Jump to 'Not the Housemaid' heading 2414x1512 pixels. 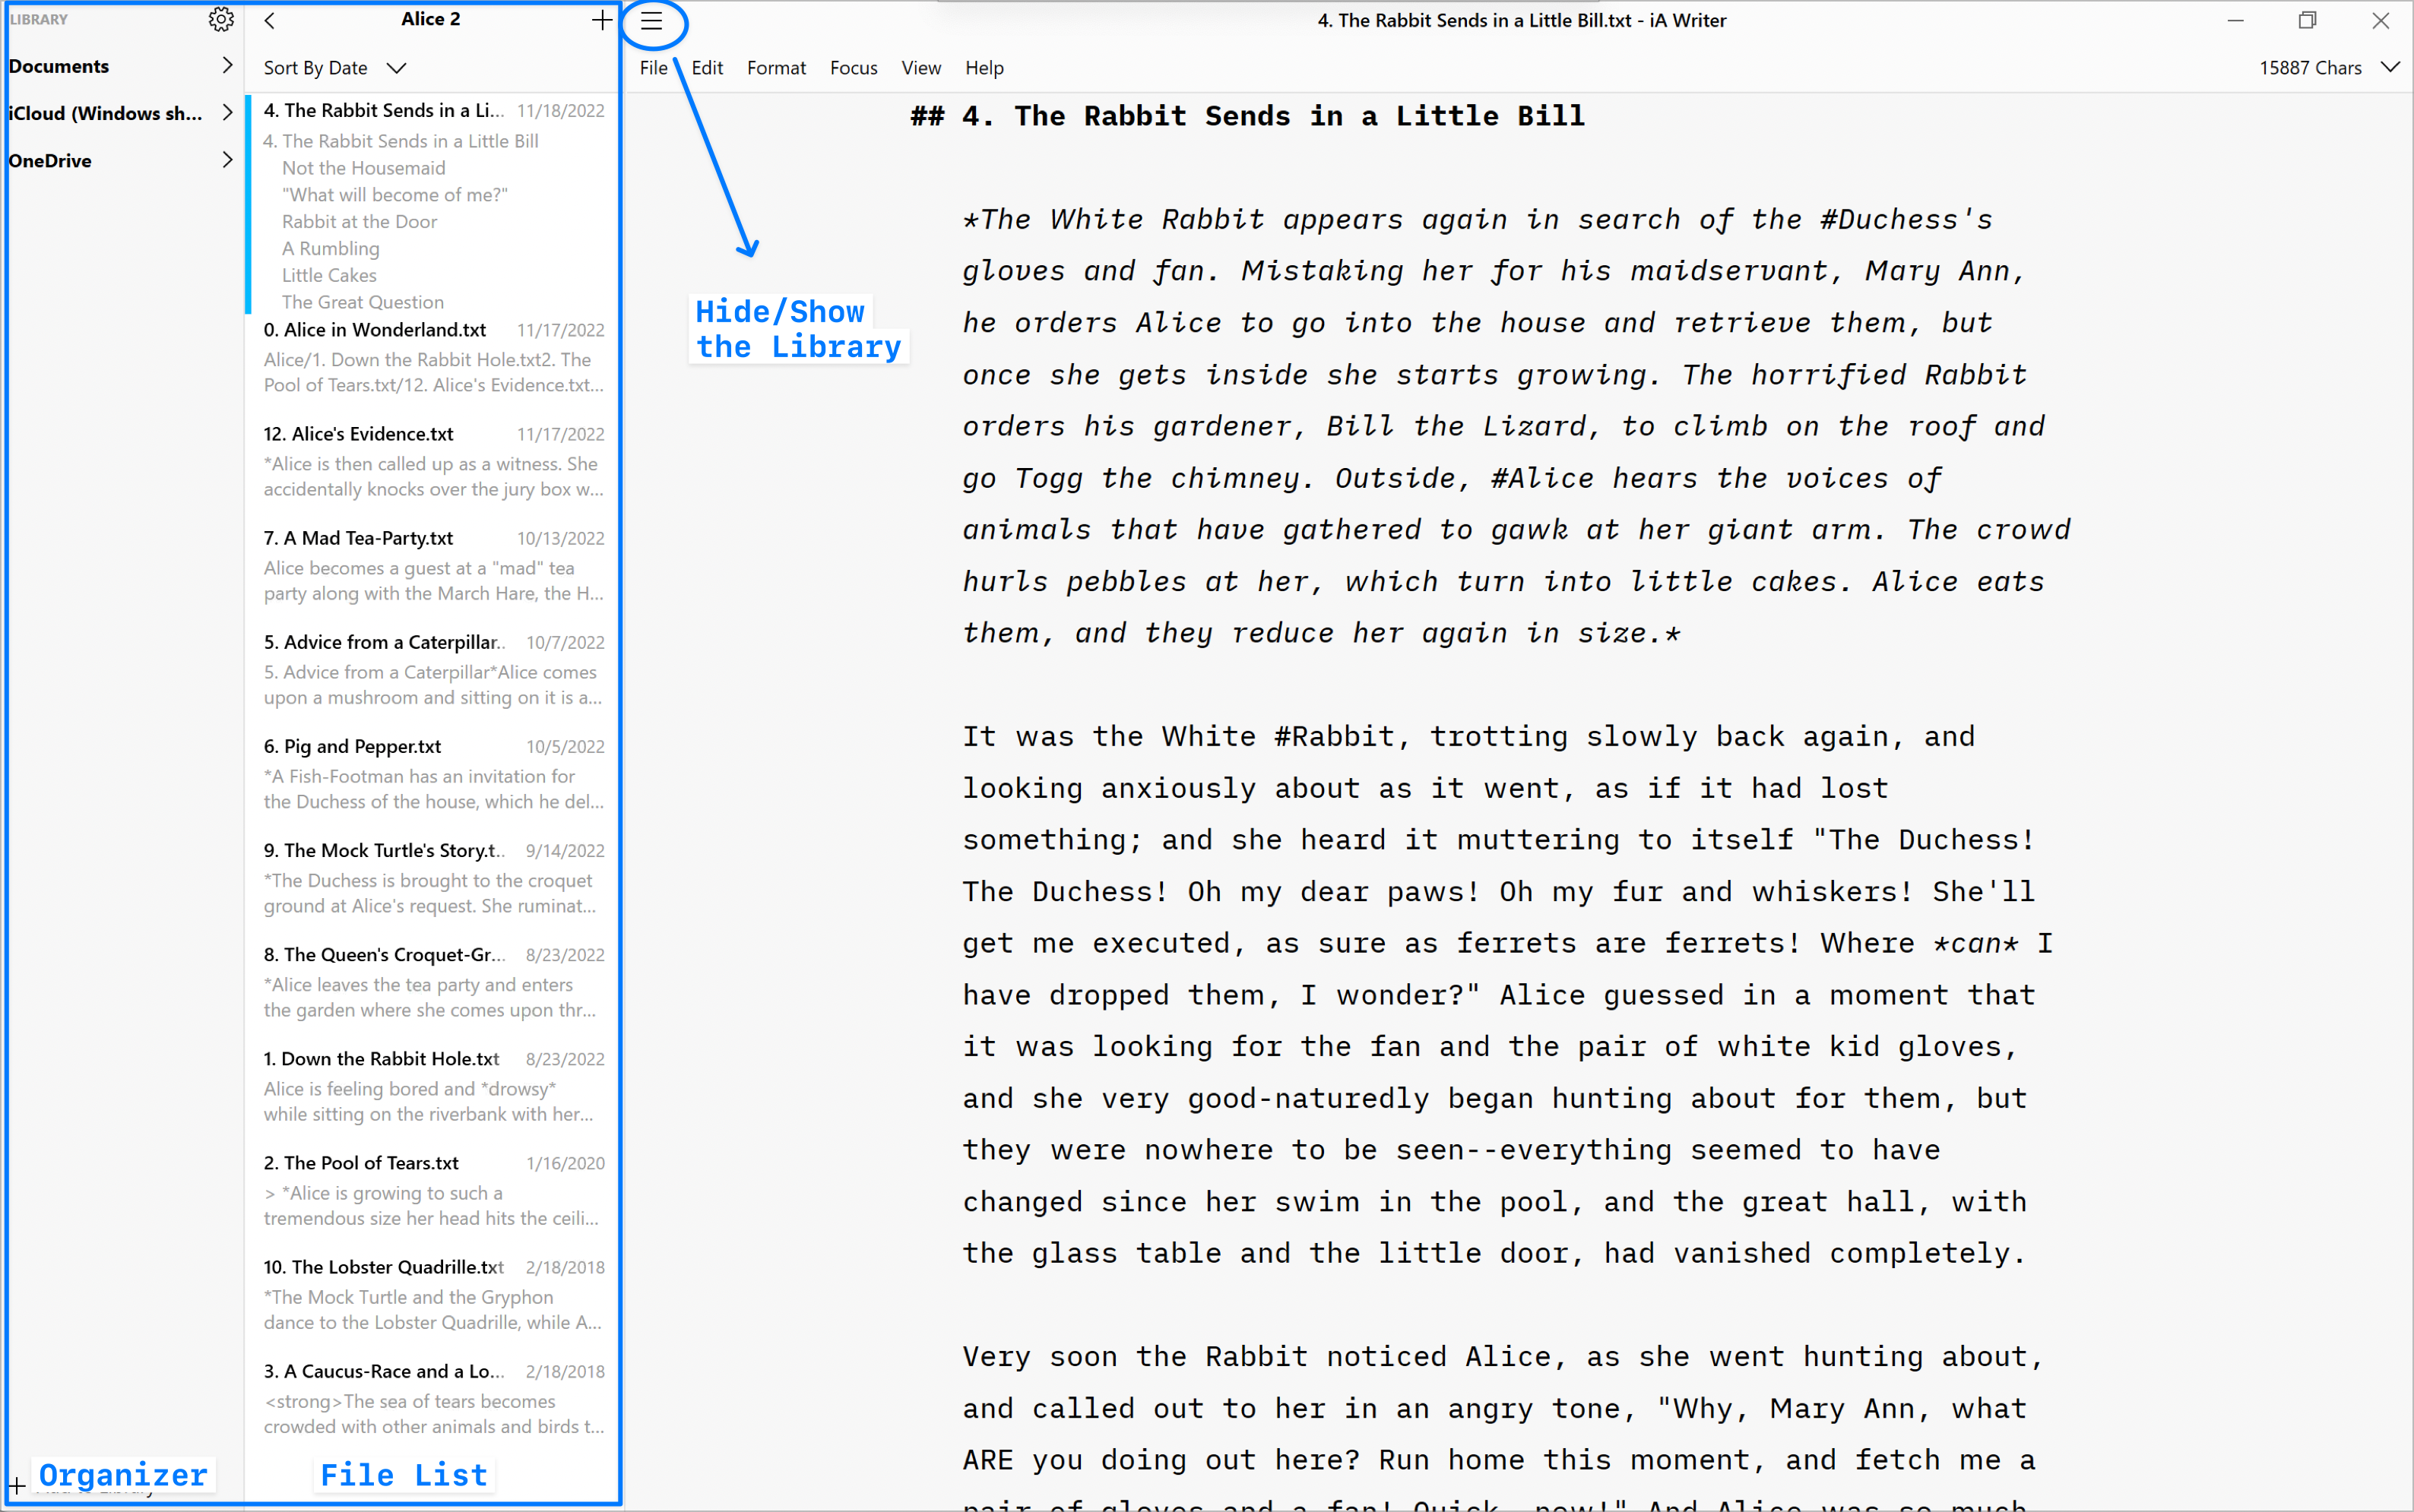point(363,168)
